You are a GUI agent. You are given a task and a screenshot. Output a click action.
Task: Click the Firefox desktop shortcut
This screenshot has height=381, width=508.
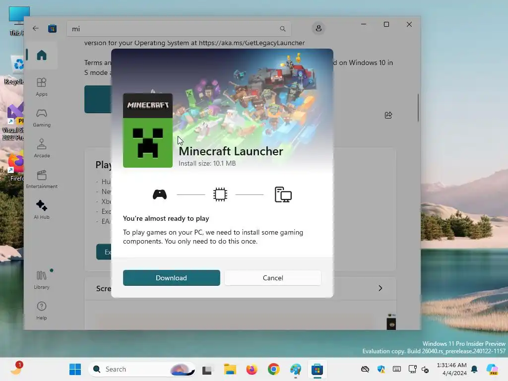tap(15, 166)
